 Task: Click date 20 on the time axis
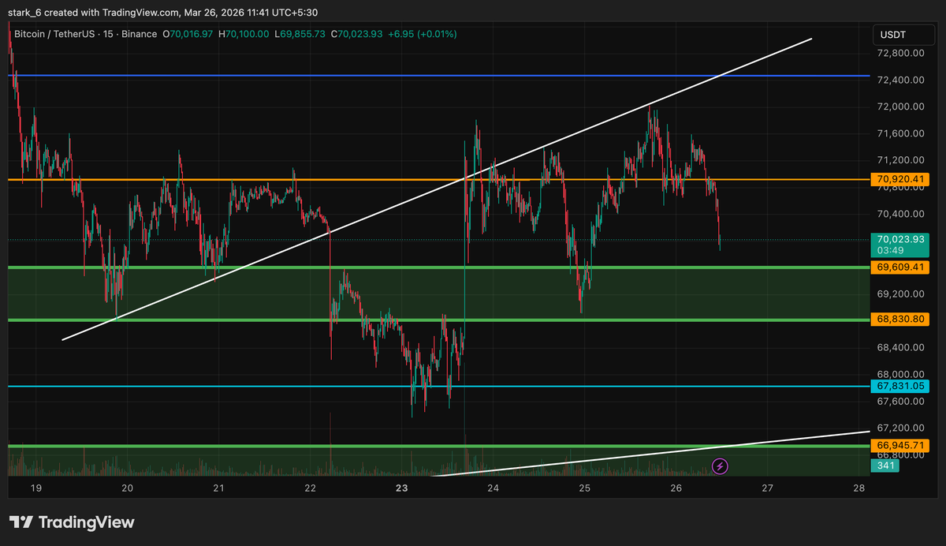128,488
